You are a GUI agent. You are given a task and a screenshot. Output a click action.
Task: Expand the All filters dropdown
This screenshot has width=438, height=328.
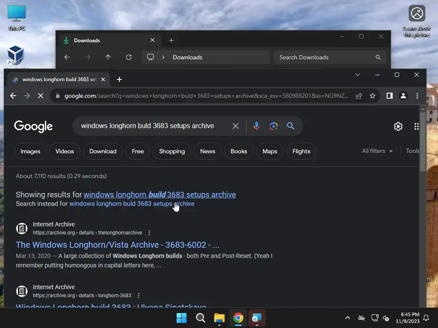click(x=377, y=151)
